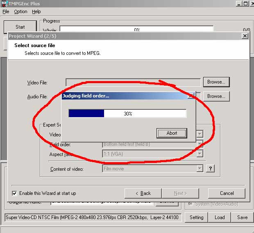
Task: Abort the field order judging
Action: click(172, 133)
